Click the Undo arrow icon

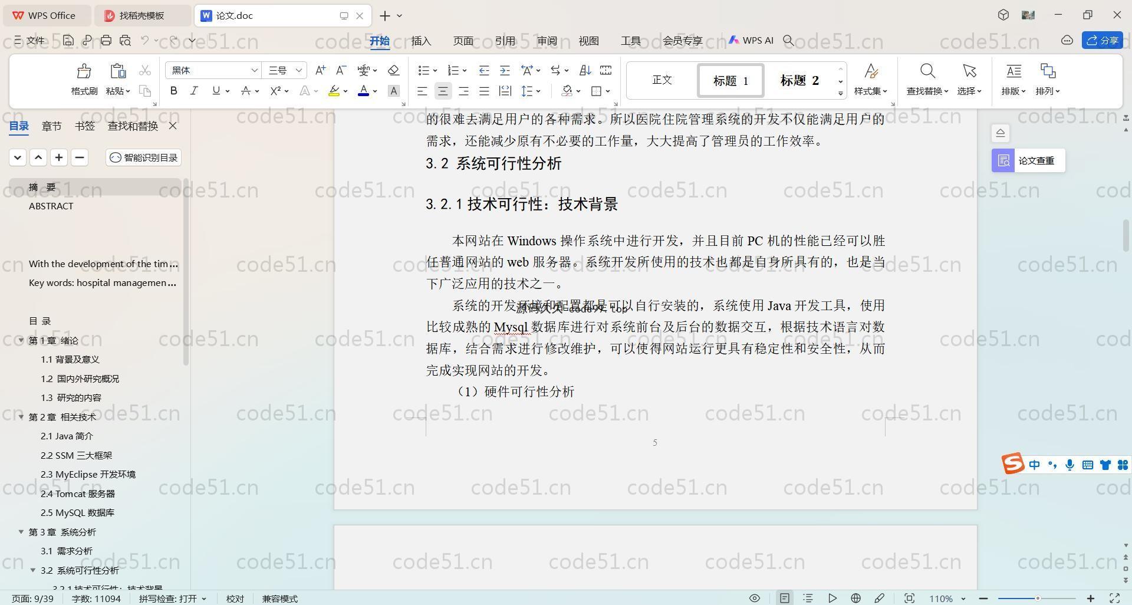coord(145,40)
